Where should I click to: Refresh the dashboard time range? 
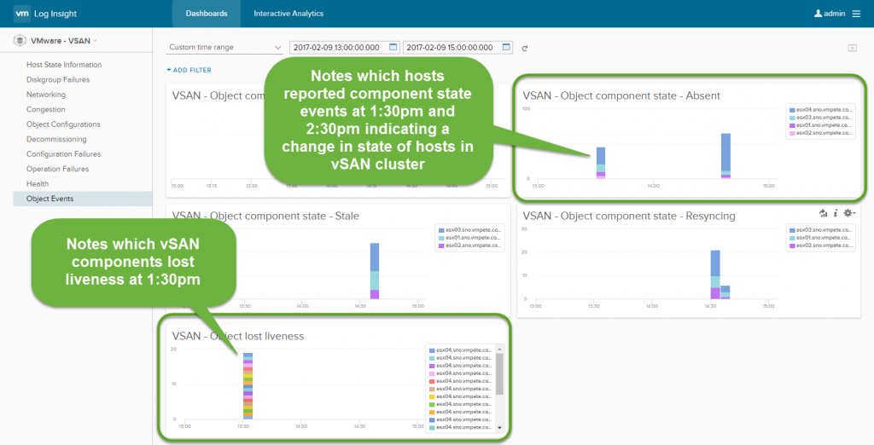point(525,49)
